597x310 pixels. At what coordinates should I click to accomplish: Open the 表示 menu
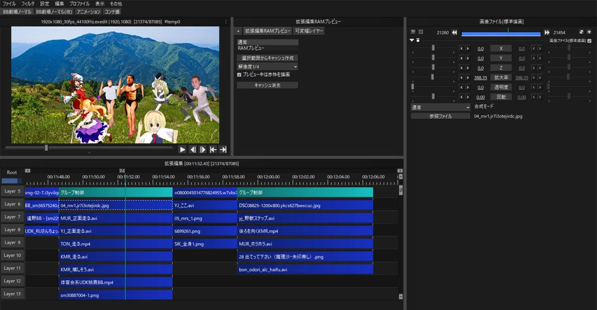coord(100,3)
